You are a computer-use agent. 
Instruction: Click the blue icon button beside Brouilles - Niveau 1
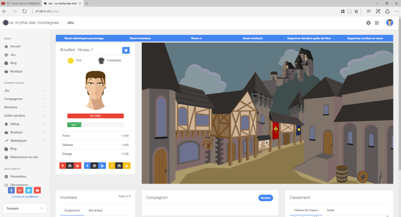(x=126, y=50)
